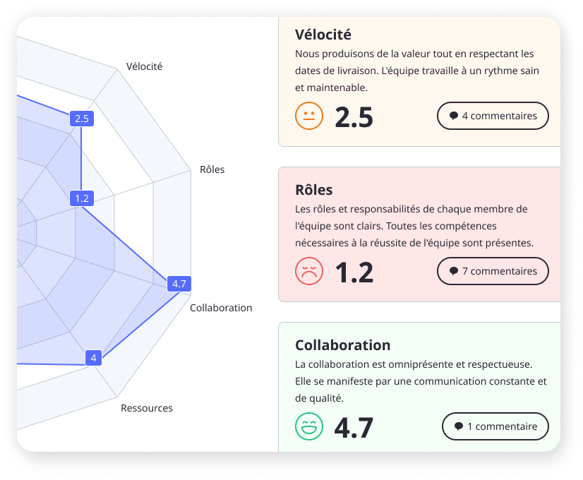Screen dimensions: 583x480
Task: Select the 2.5 data point on the radar chart
Action: tap(82, 119)
